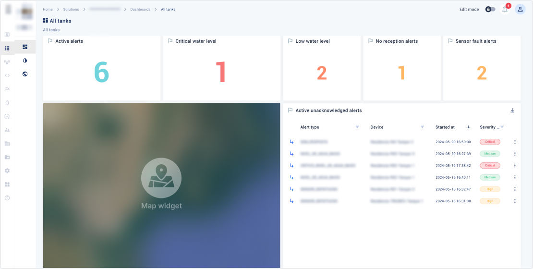The width and height of the screenshot is (533, 269).
Task: Open the Severity column filter
Action: 502,127
